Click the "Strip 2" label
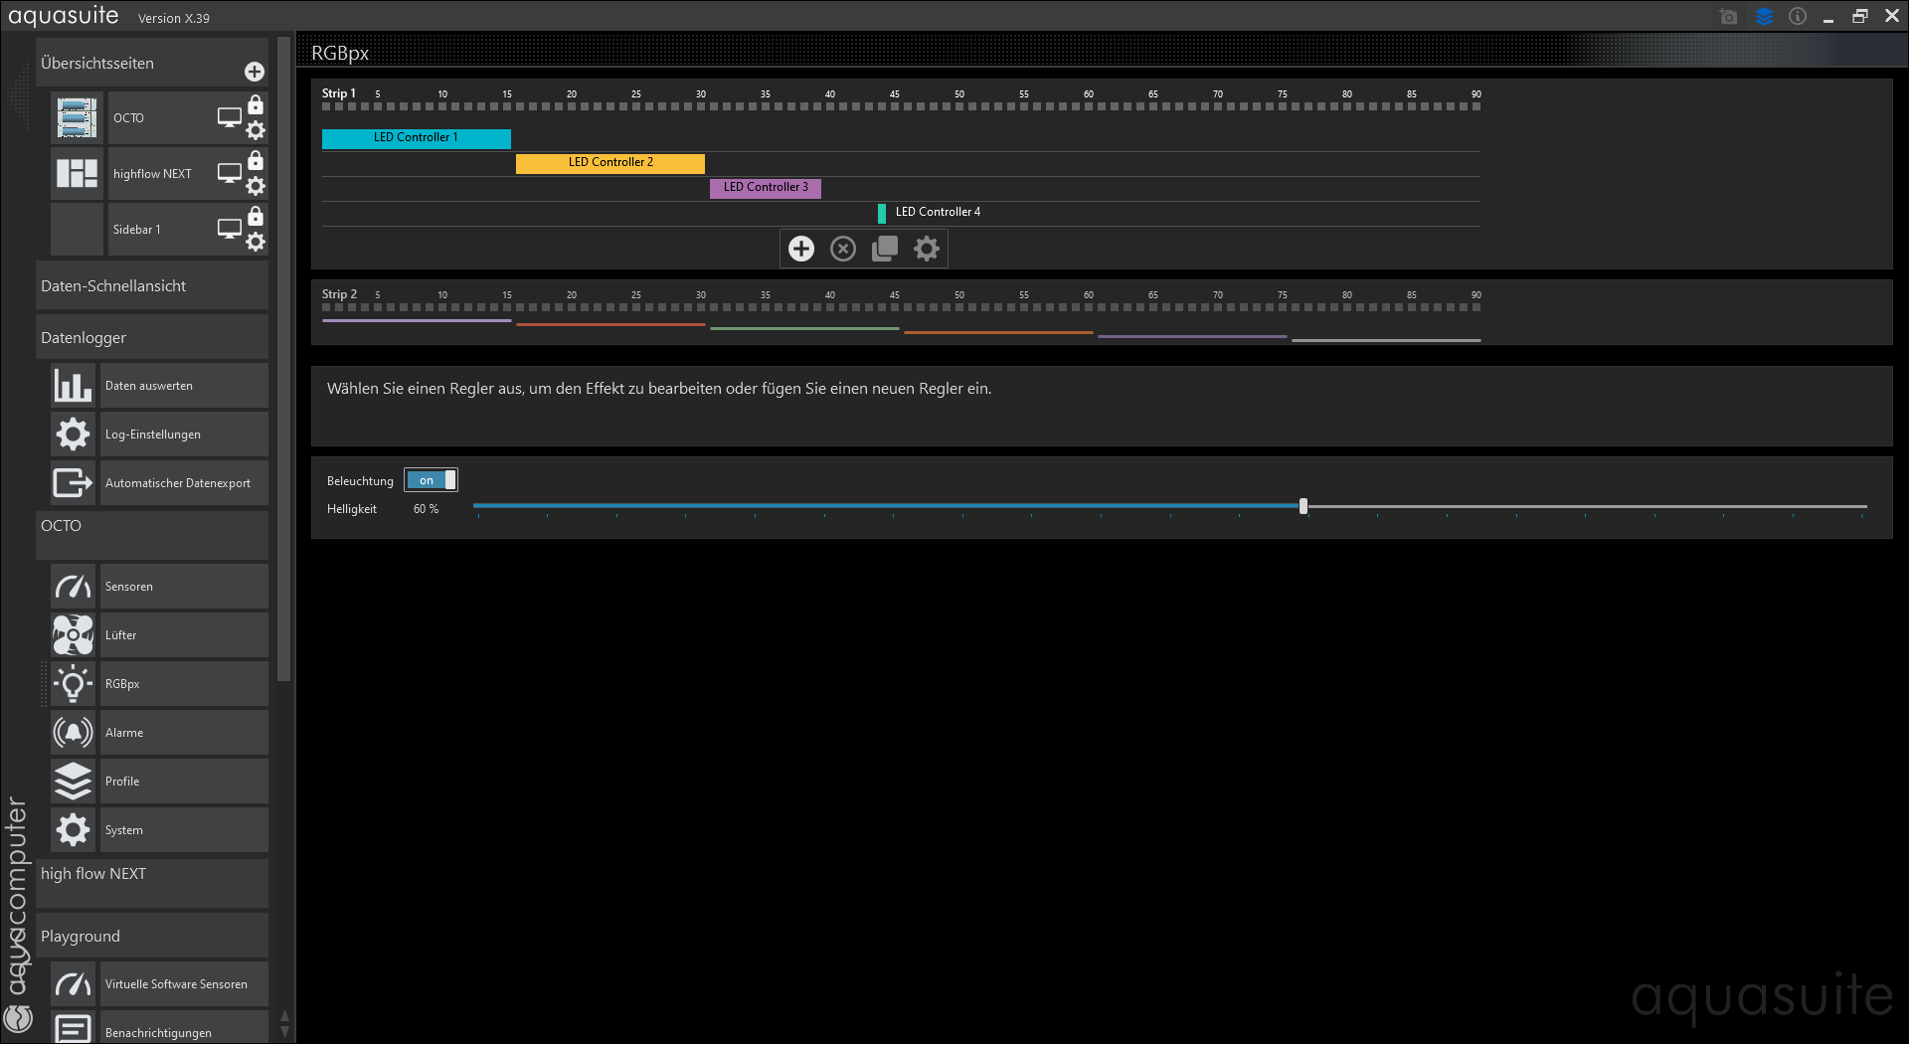Image resolution: width=1909 pixels, height=1044 pixels. click(339, 294)
